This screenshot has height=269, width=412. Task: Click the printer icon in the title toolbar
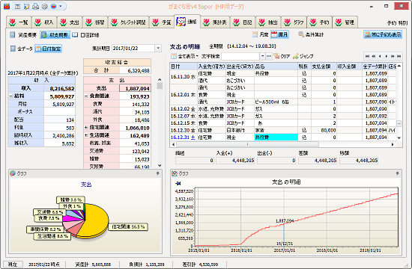click(35, 7)
